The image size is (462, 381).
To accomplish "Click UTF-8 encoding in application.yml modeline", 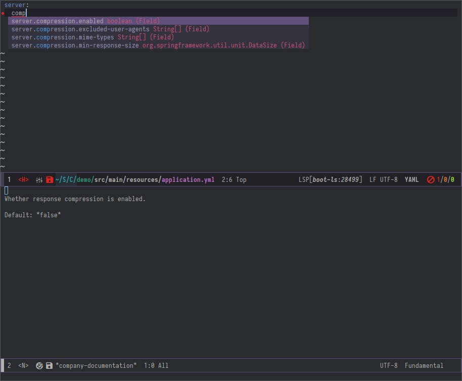I will click(x=389, y=179).
